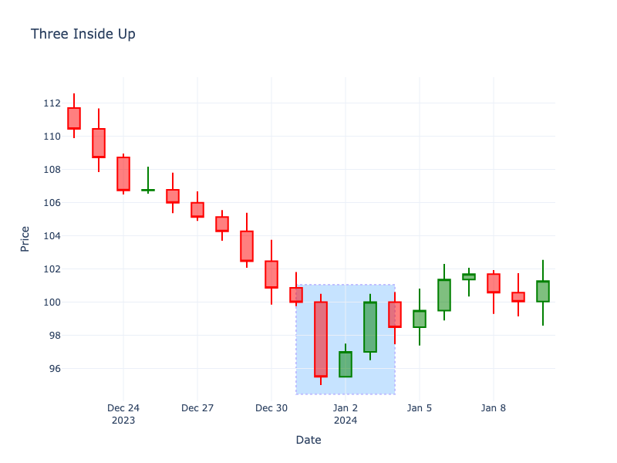Click the '112' y-axis tick label
Image resolution: width=617 pixels, height=463 pixels.
[x=52, y=103]
